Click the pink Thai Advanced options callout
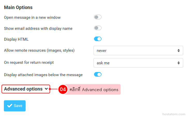 (94, 90)
